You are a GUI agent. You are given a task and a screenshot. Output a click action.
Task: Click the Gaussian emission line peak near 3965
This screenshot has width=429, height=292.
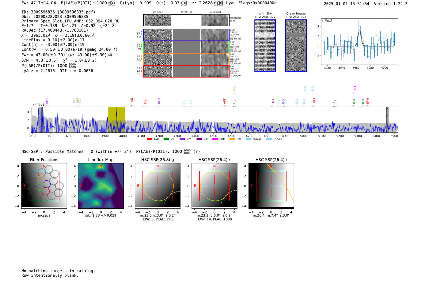click(359, 30)
